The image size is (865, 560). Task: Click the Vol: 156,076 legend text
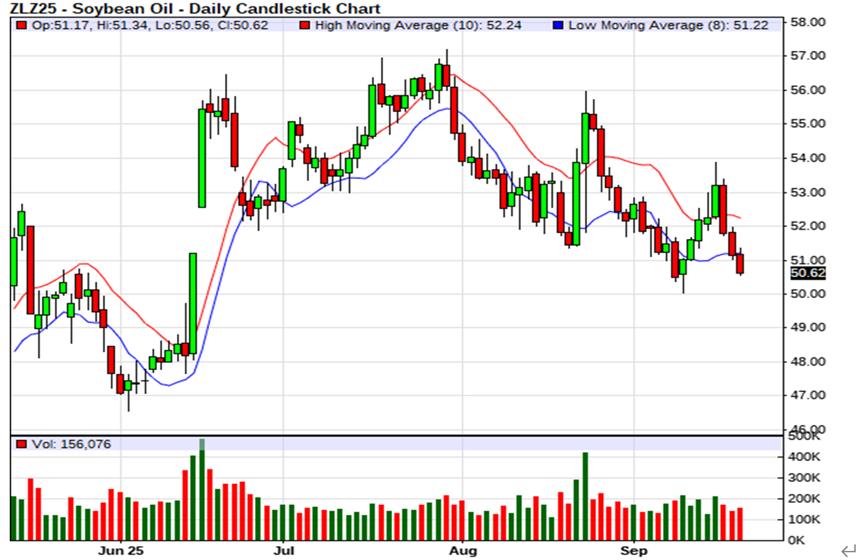click(x=71, y=444)
